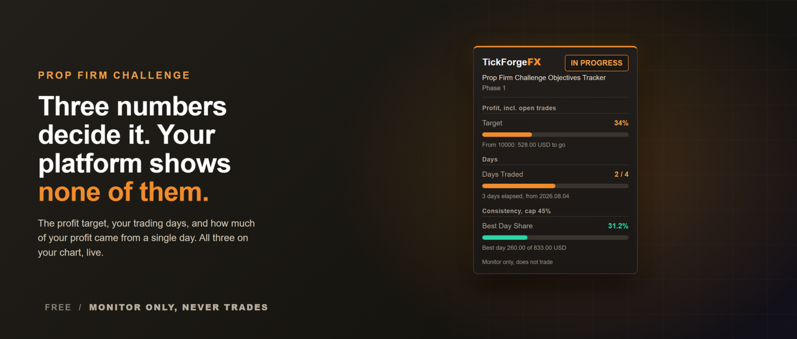The width and height of the screenshot is (797, 339).
Task: Click the Phase 1 label
Action: click(x=494, y=88)
